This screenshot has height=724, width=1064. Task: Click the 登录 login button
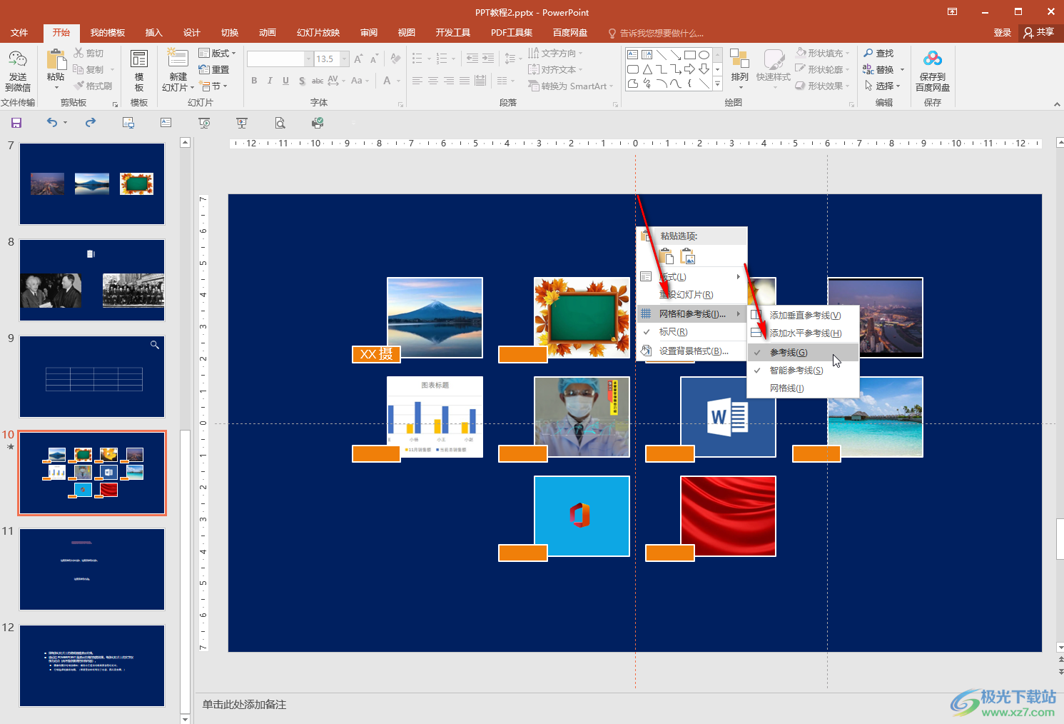pos(1002,33)
